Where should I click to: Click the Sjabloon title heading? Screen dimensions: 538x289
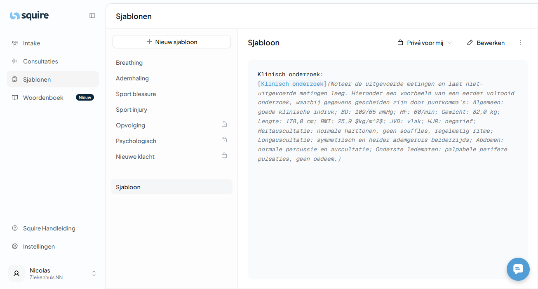(264, 43)
